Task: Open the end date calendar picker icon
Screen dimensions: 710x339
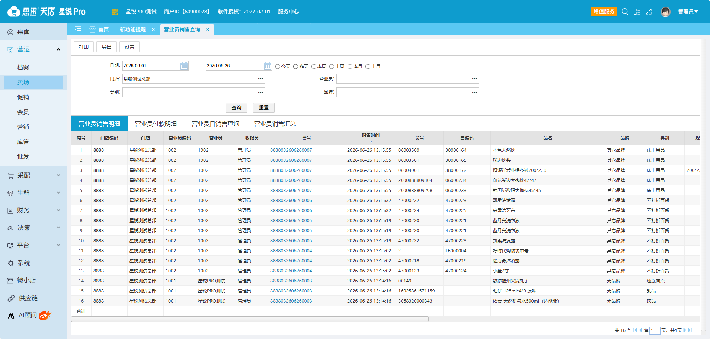Action: pyautogui.click(x=268, y=66)
